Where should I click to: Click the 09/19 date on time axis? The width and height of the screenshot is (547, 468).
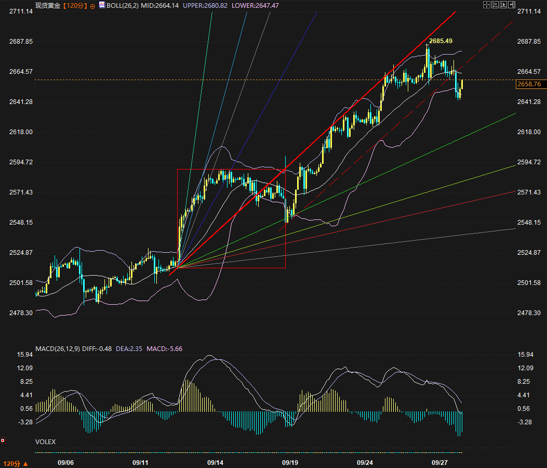pos(290,462)
